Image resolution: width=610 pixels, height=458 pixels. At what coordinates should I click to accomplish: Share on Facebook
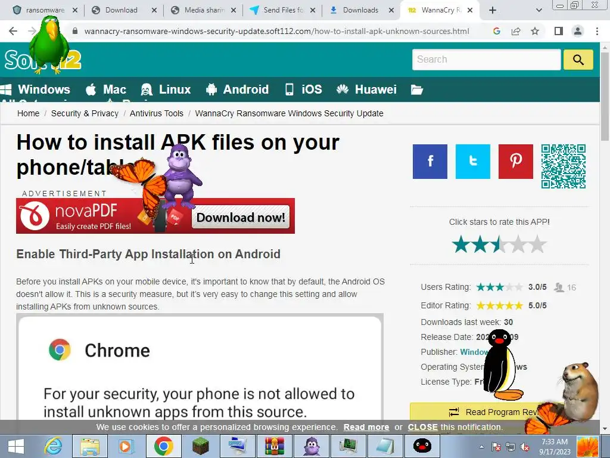click(x=430, y=162)
